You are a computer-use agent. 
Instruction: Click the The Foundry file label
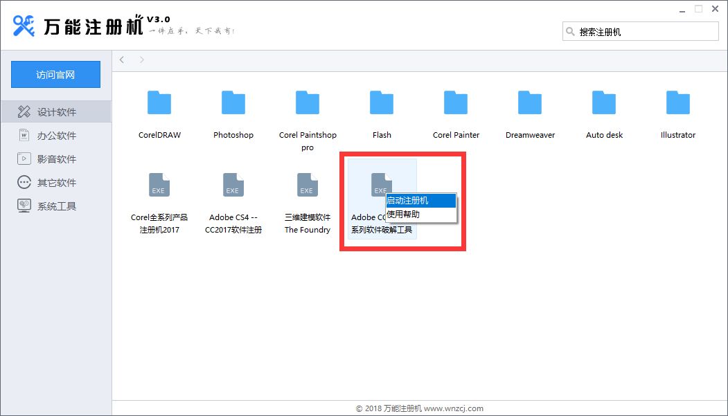[x=308, y=230]
